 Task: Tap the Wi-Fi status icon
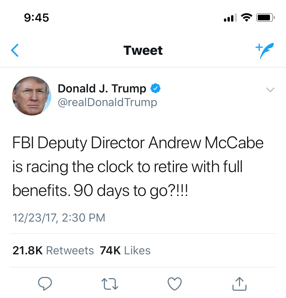tap(246, 17)
